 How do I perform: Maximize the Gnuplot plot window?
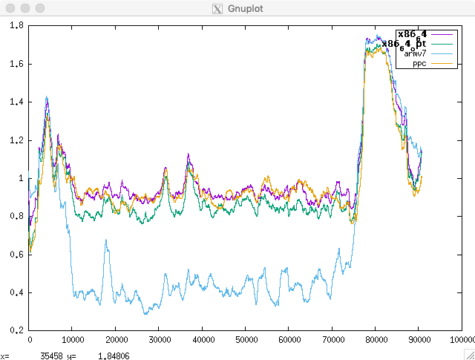pos(39,9)
